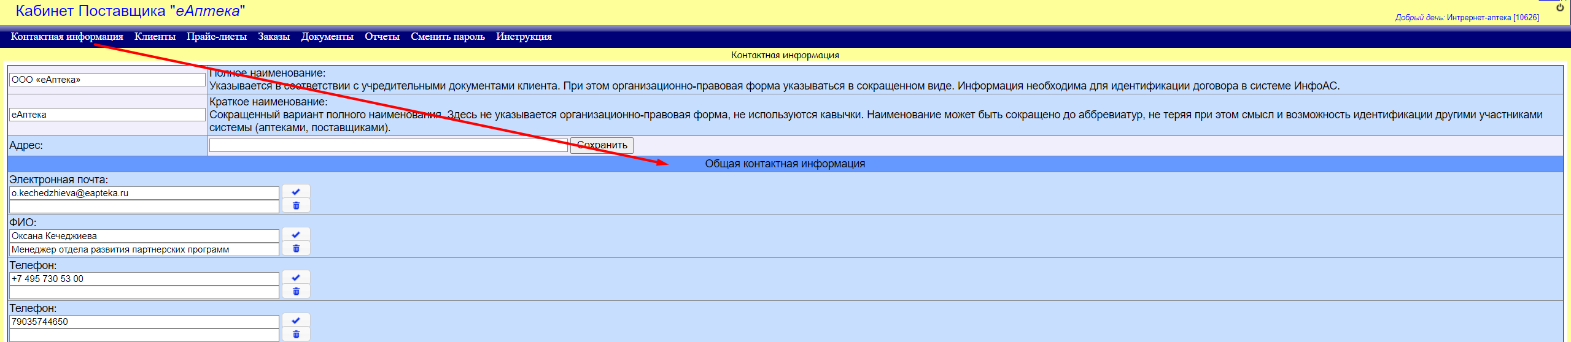This screenshot has width=1571, height=342.
Task: Delete the email entry using trash icon
Action: click(x=296, y=206)
